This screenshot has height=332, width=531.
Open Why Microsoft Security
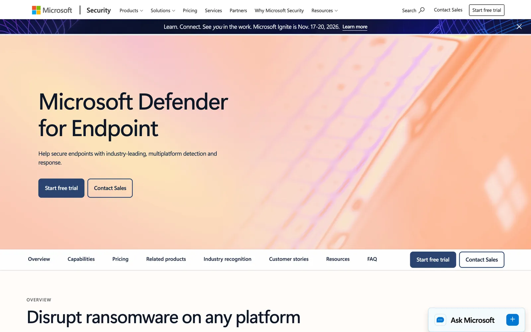pos(279,11)
